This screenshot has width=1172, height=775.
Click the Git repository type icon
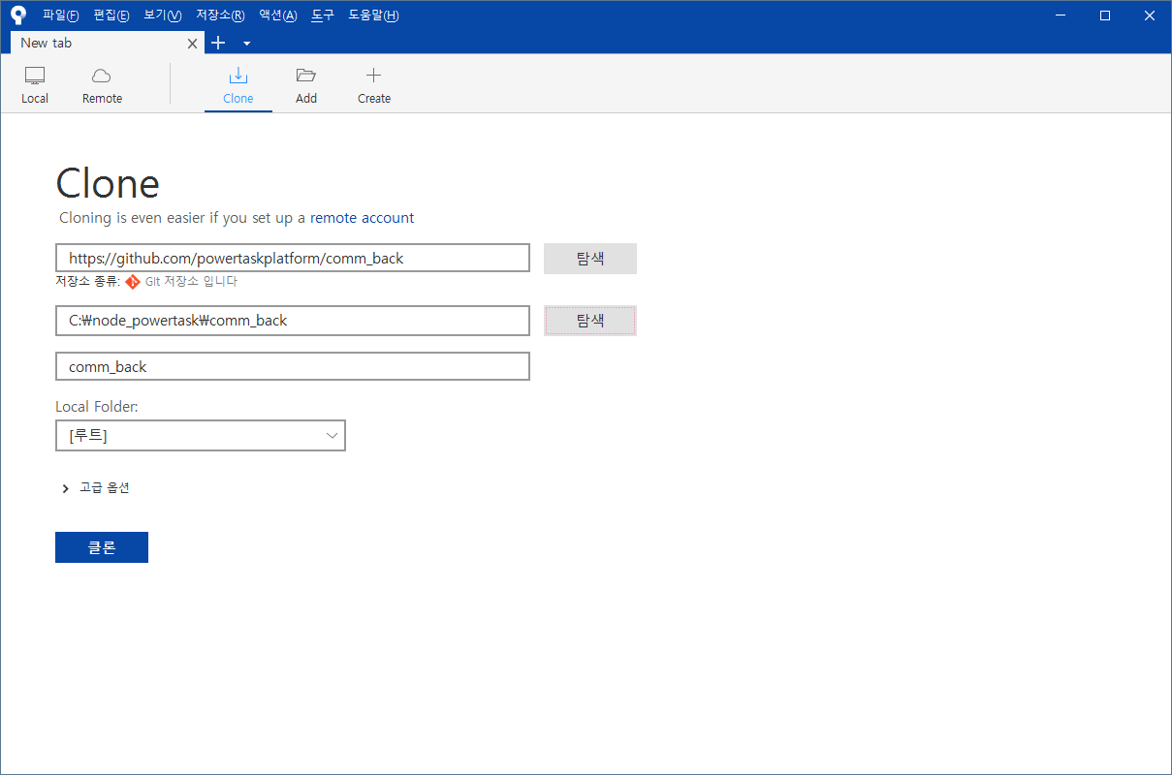coord(133,282)
